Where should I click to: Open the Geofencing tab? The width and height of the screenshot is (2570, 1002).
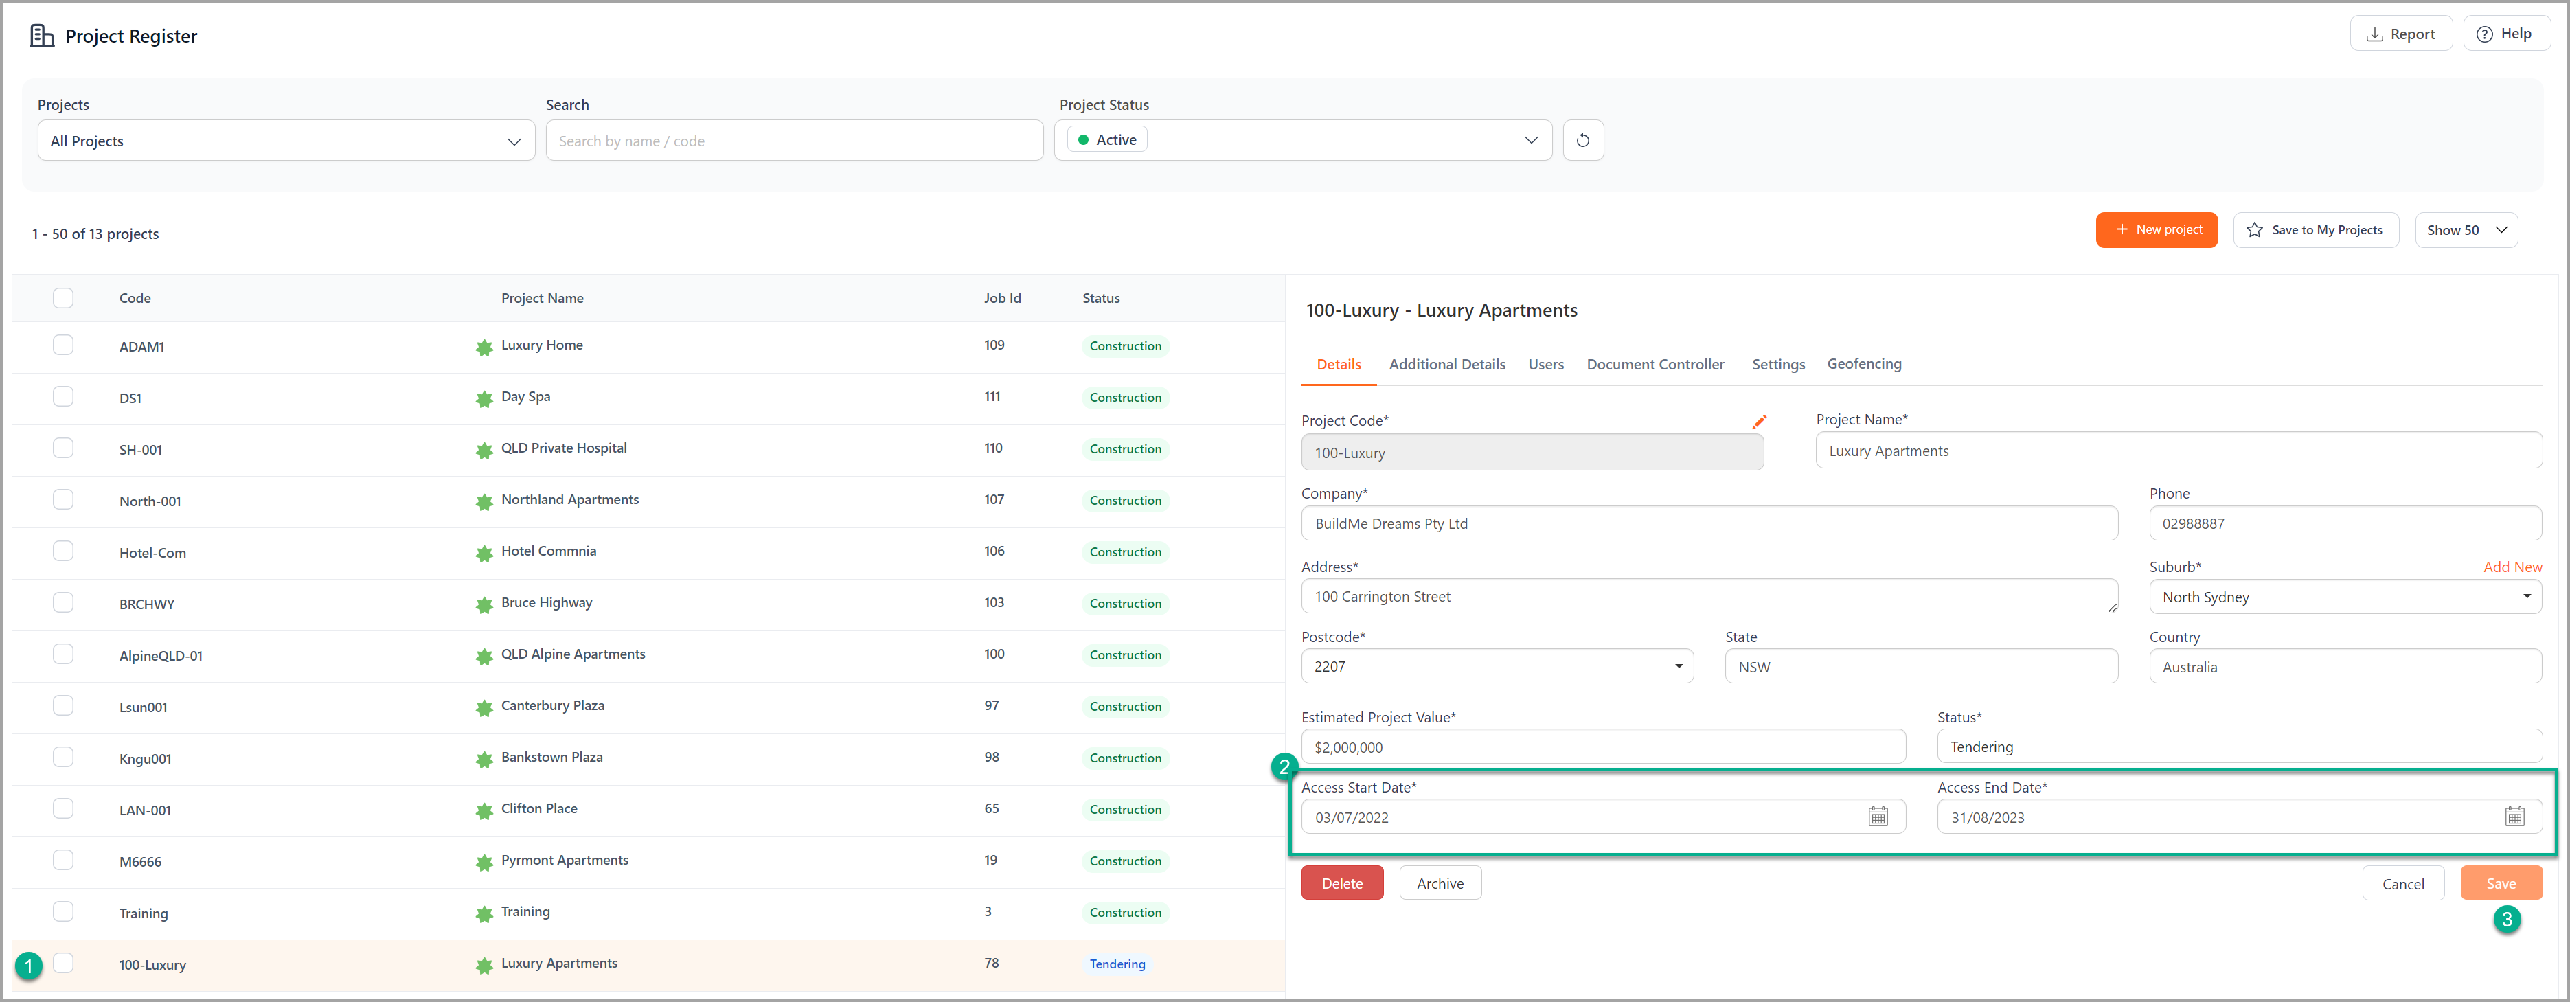(1864, 364)
